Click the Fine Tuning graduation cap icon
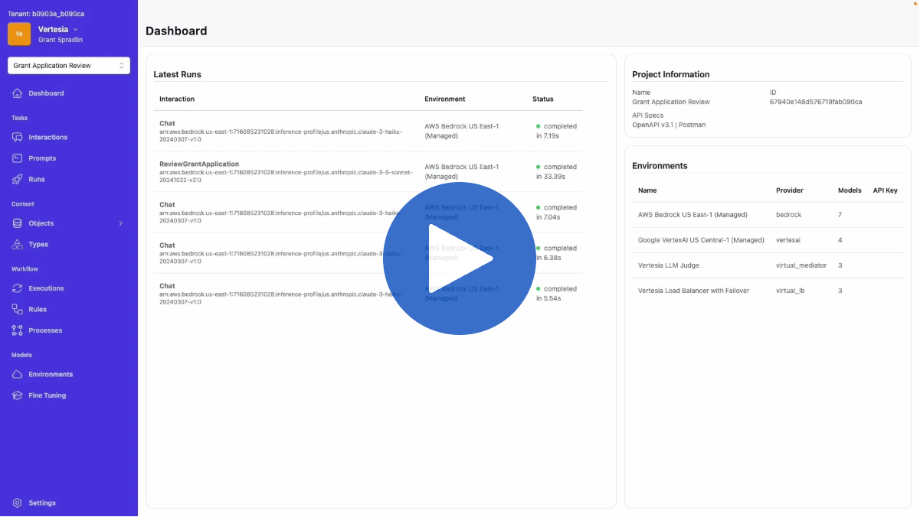This screenshot has width=920, height=517. tap(18, 395)
